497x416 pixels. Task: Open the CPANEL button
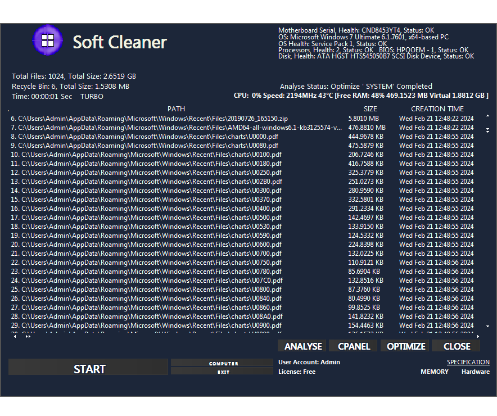[x=354, y=346]
